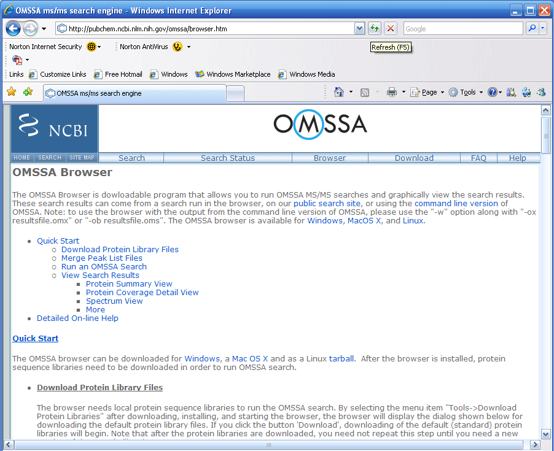Open the Protein Coverage Detail View link

pos(142,292)
